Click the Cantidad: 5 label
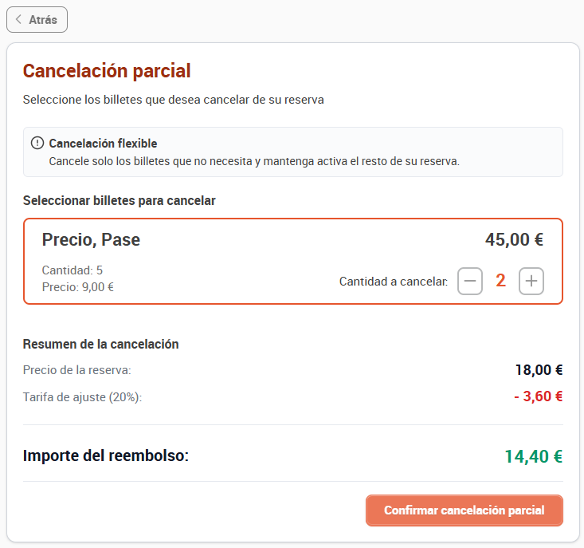584x548 pixels. click(x=73, y=270)
